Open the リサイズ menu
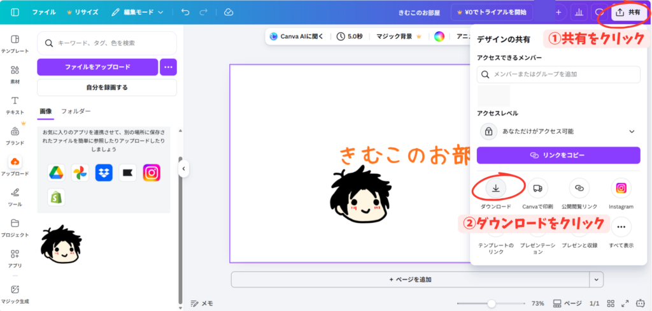Screen dimensions: 652x311 tap(82, 12)
